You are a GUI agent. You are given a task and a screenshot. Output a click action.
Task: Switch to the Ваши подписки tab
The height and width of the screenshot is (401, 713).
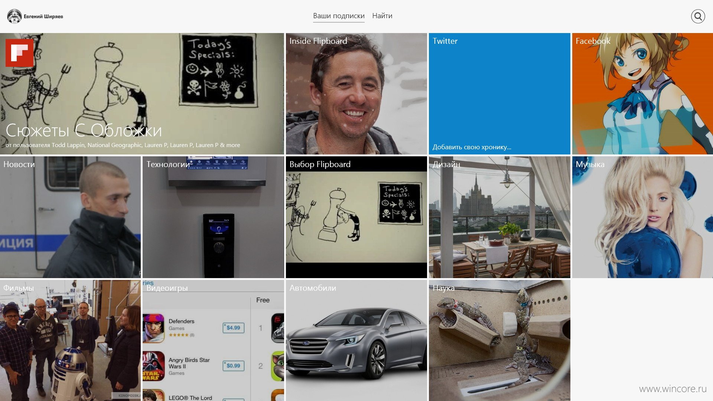[339, 16]
